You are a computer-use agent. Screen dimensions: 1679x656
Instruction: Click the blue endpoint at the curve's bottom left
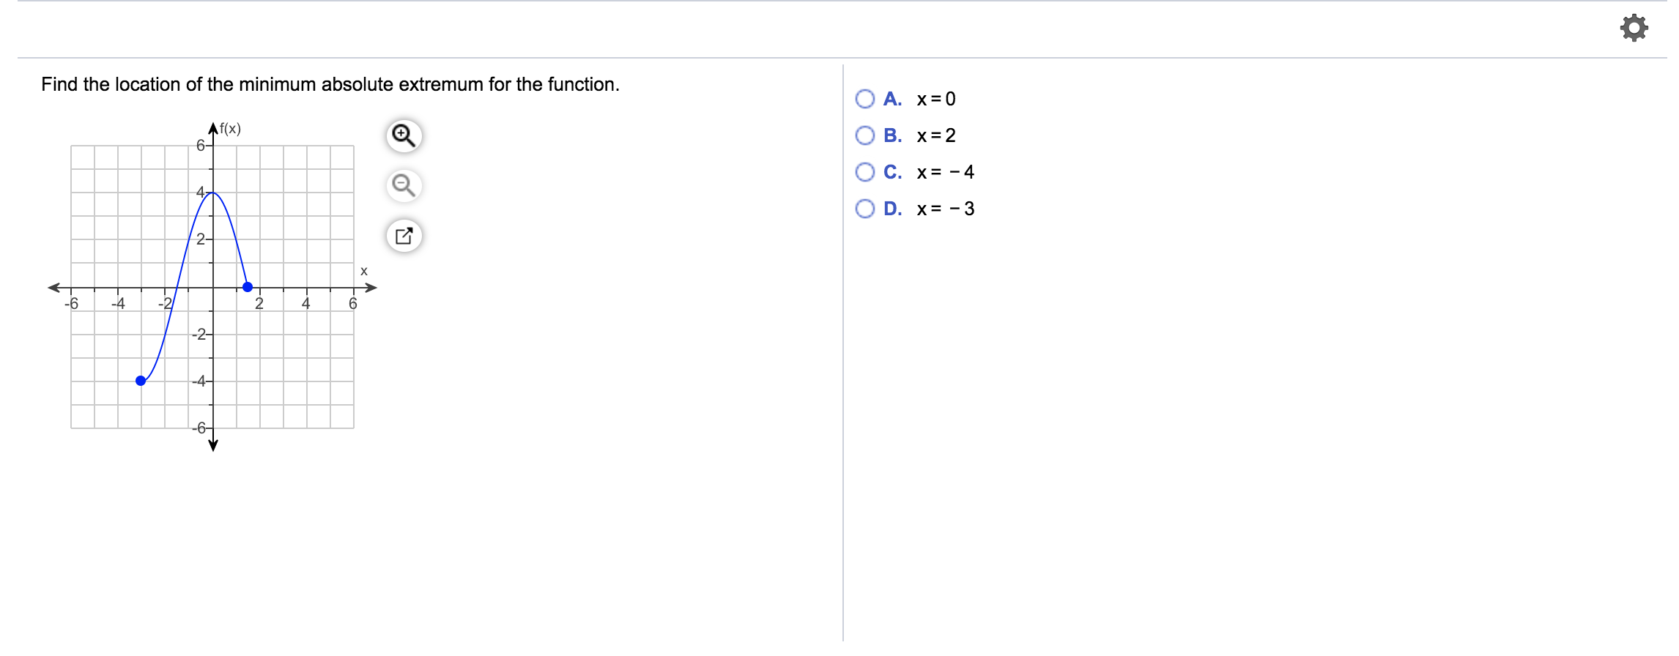pyautogui.click(x=141, y=381)
